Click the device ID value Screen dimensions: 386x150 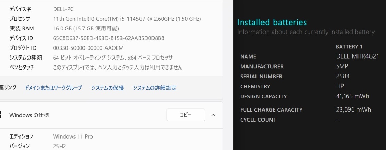(109, 38)
